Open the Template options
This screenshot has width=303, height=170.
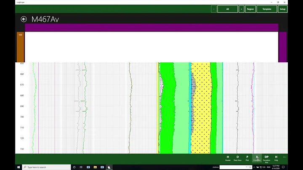267,9
